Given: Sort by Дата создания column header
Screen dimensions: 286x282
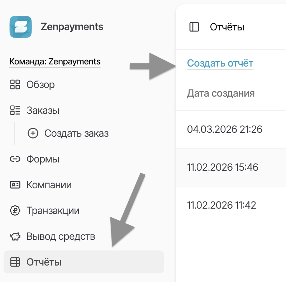Looking at the screenshot, I should click(x=221, y=93).
